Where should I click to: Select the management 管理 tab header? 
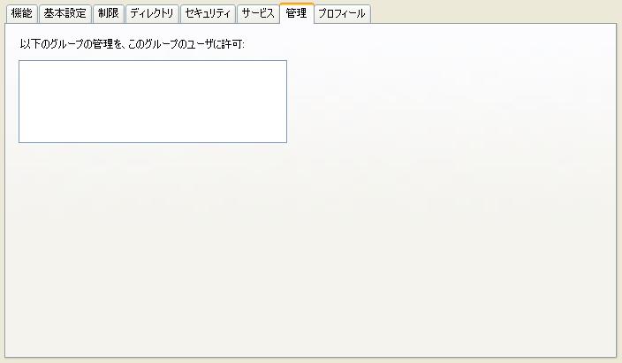click(297, 13)
